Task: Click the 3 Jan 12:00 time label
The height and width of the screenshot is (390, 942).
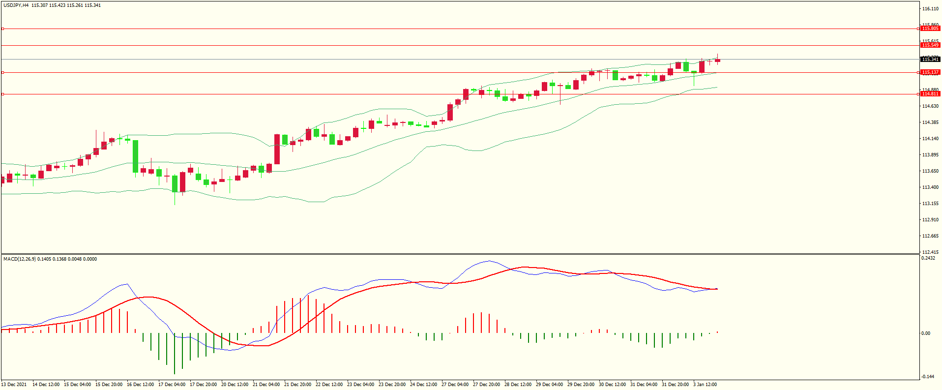Action: [705, 385]
